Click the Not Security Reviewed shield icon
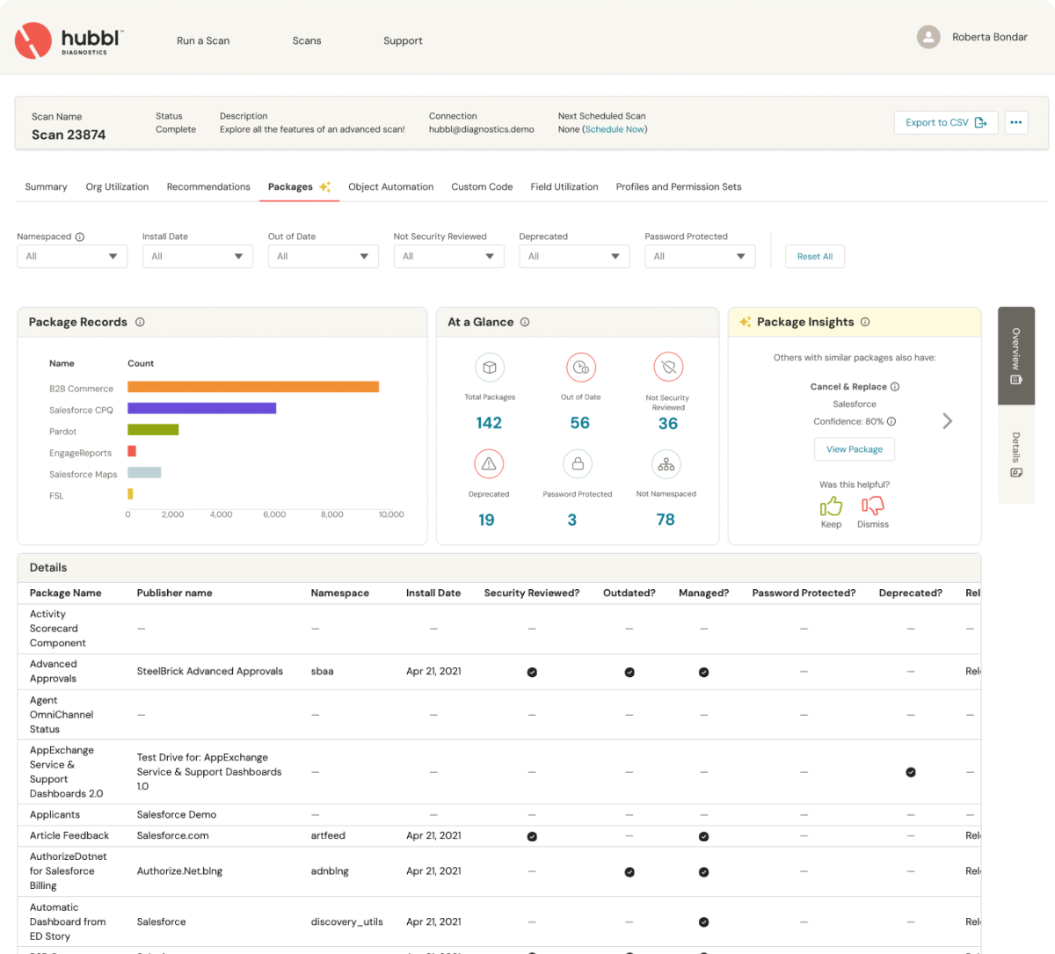The image size is (1055, 954). pyautogui.click(x=668, y=368)
